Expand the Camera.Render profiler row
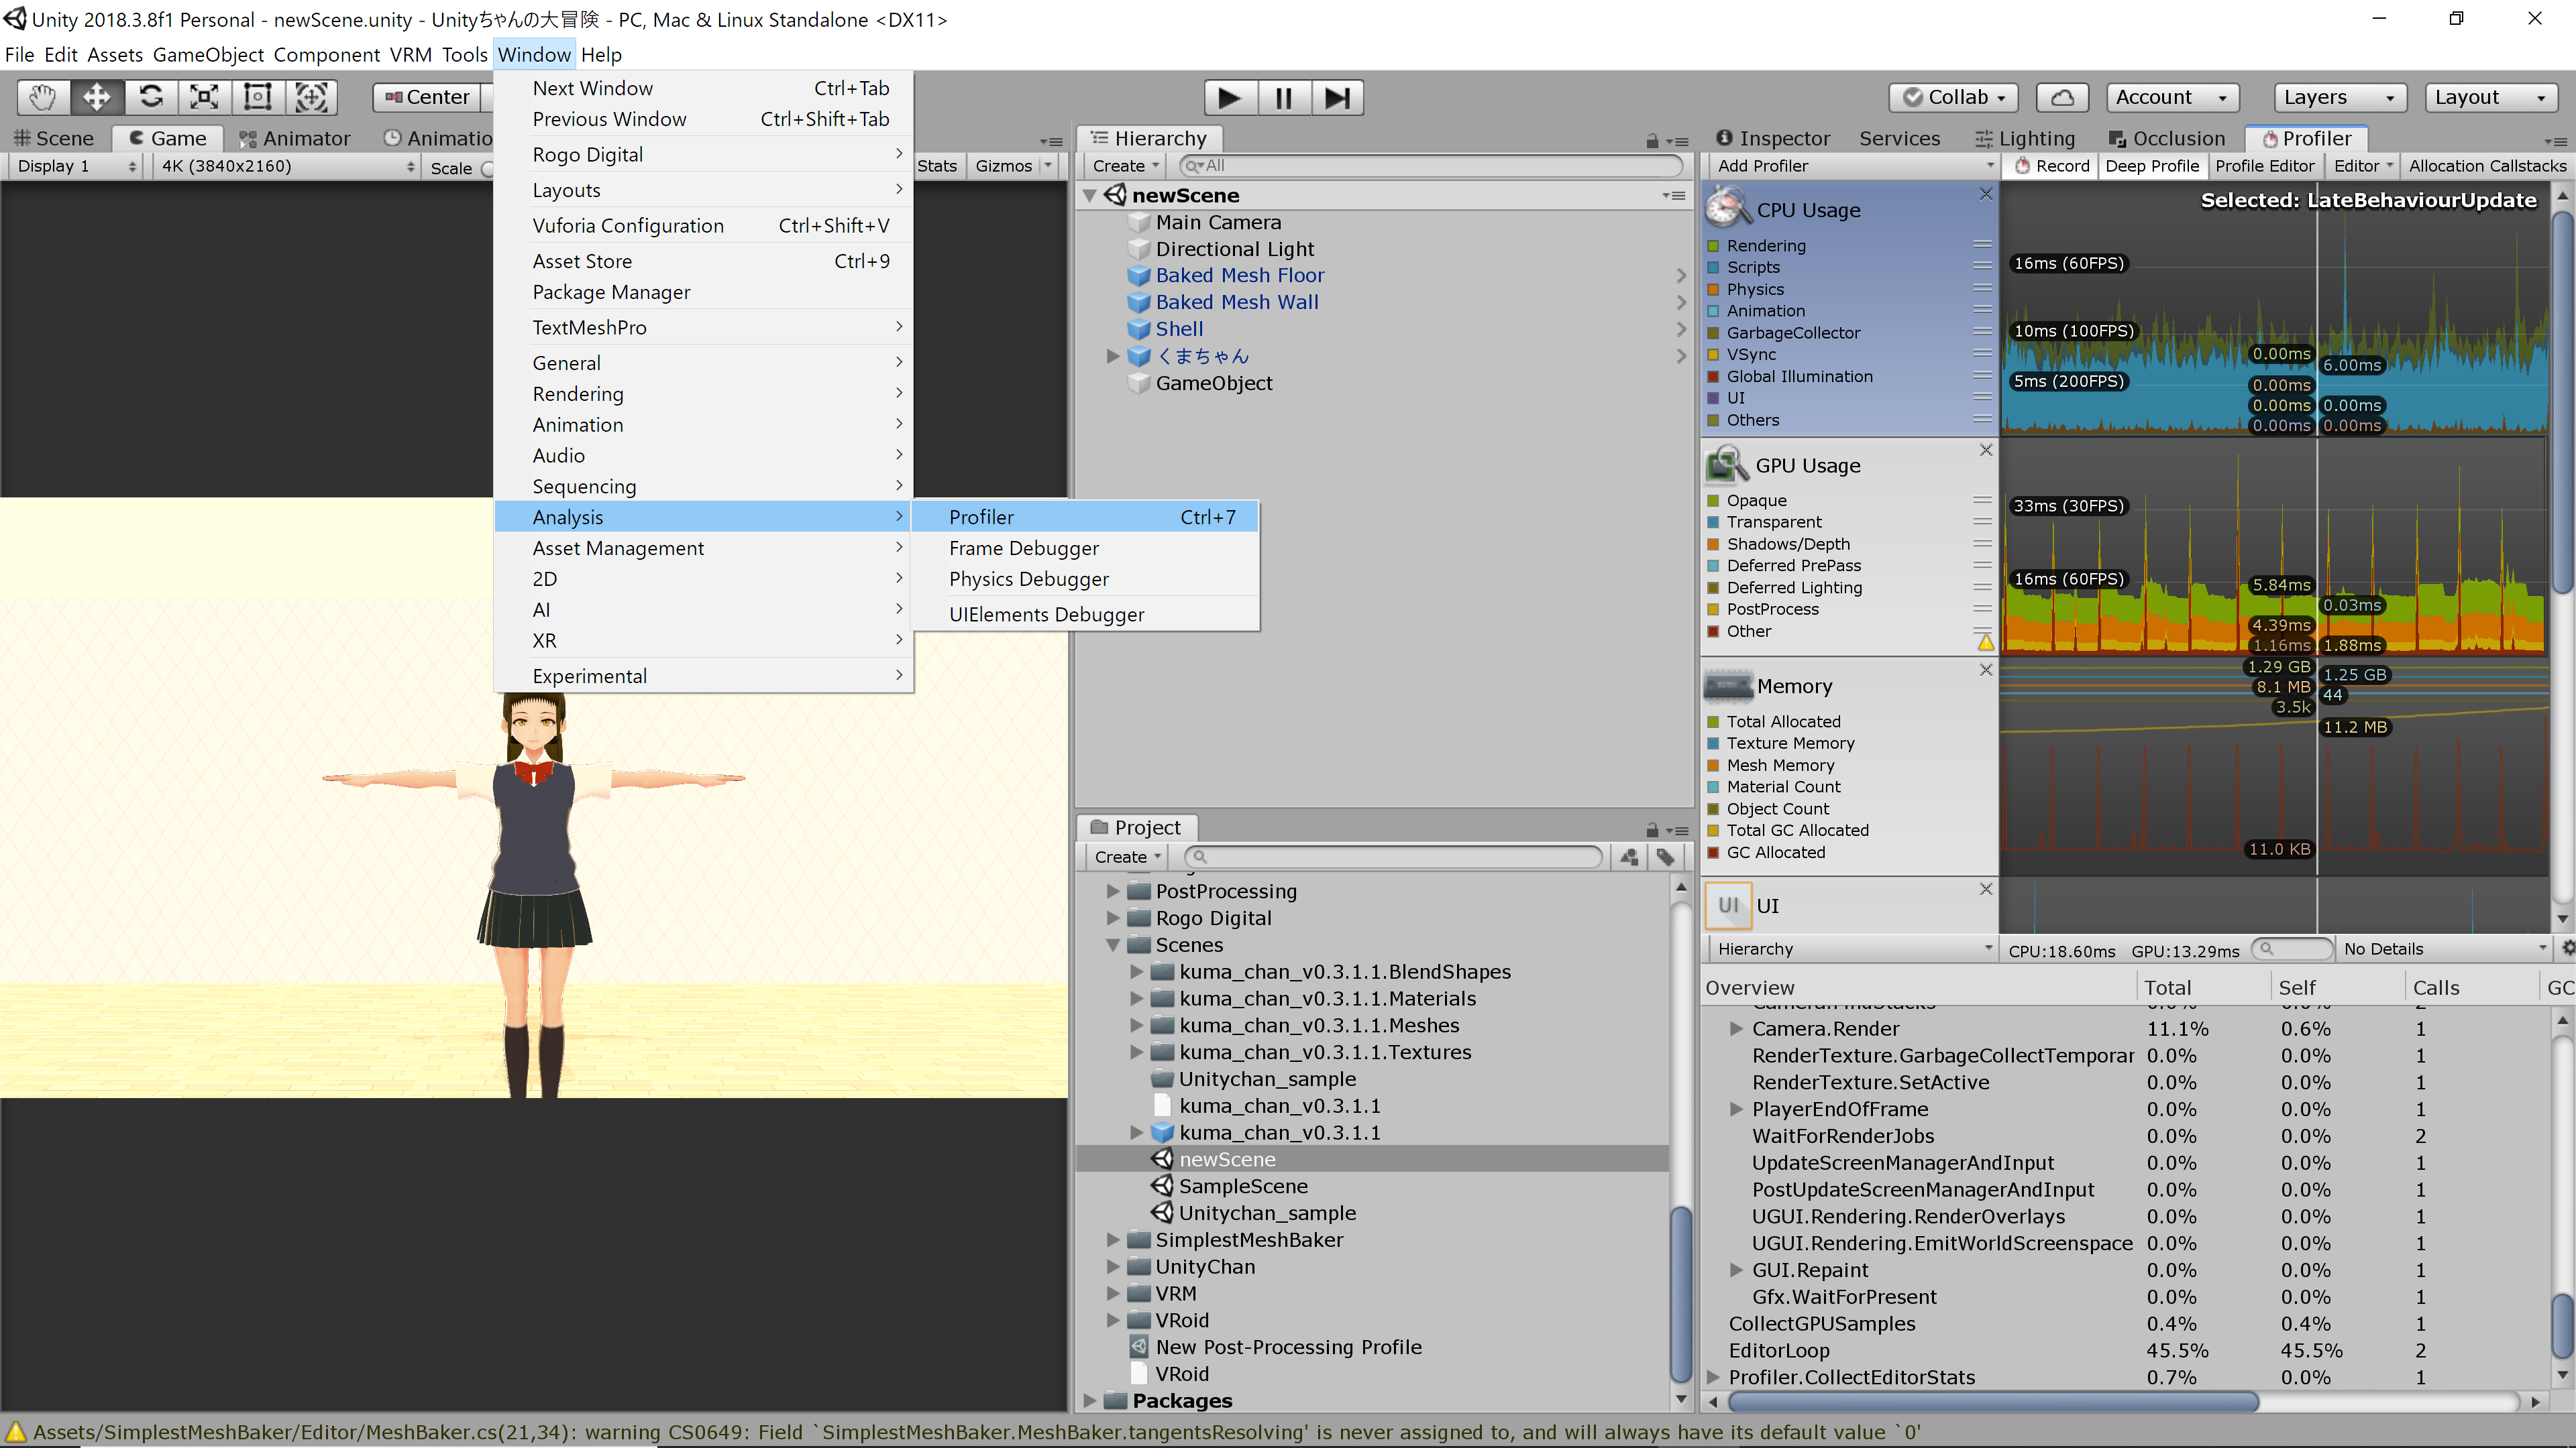Viewport: 2576px width, 1448px height. coord(1736,1028)
